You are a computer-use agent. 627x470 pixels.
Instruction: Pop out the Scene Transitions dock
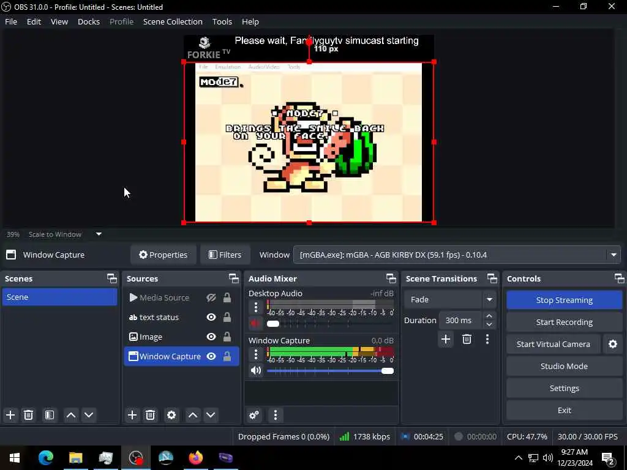[x=492, y=278]
